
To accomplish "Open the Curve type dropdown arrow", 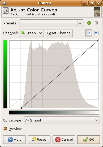I will click(97, 120).
